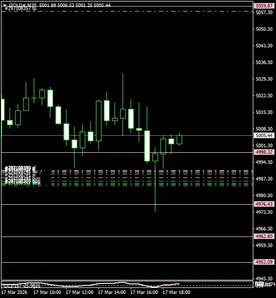Click the 5015.30 price scale label
This screenshot has width=276, height=298.
tap(264, 112)
